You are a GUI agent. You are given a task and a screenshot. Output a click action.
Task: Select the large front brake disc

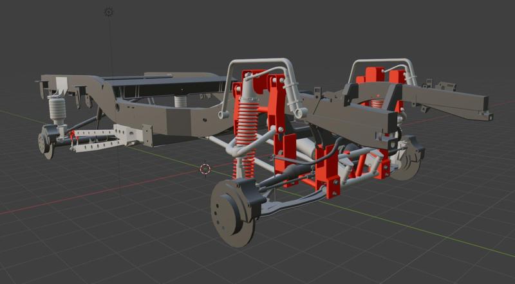pyautogui.click(x=232, y=213)
